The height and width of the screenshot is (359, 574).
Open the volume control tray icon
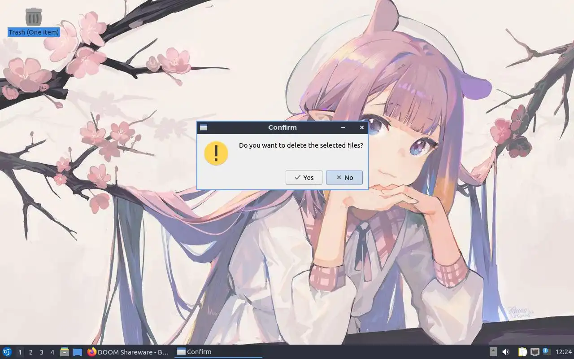tap(506, 352)
